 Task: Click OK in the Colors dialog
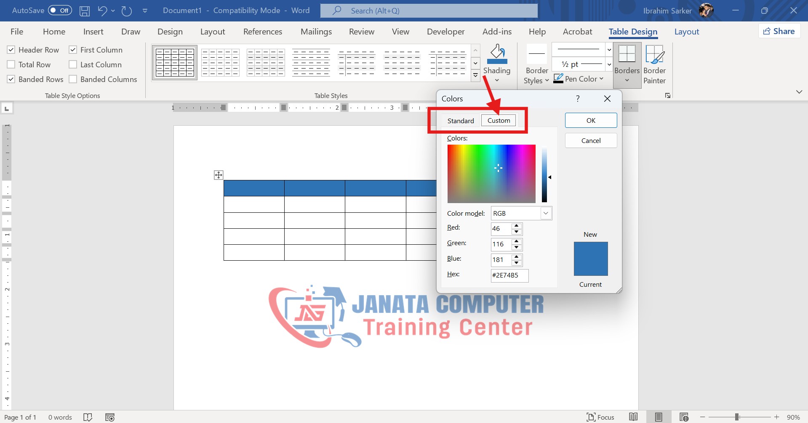(x=591, y=120)
